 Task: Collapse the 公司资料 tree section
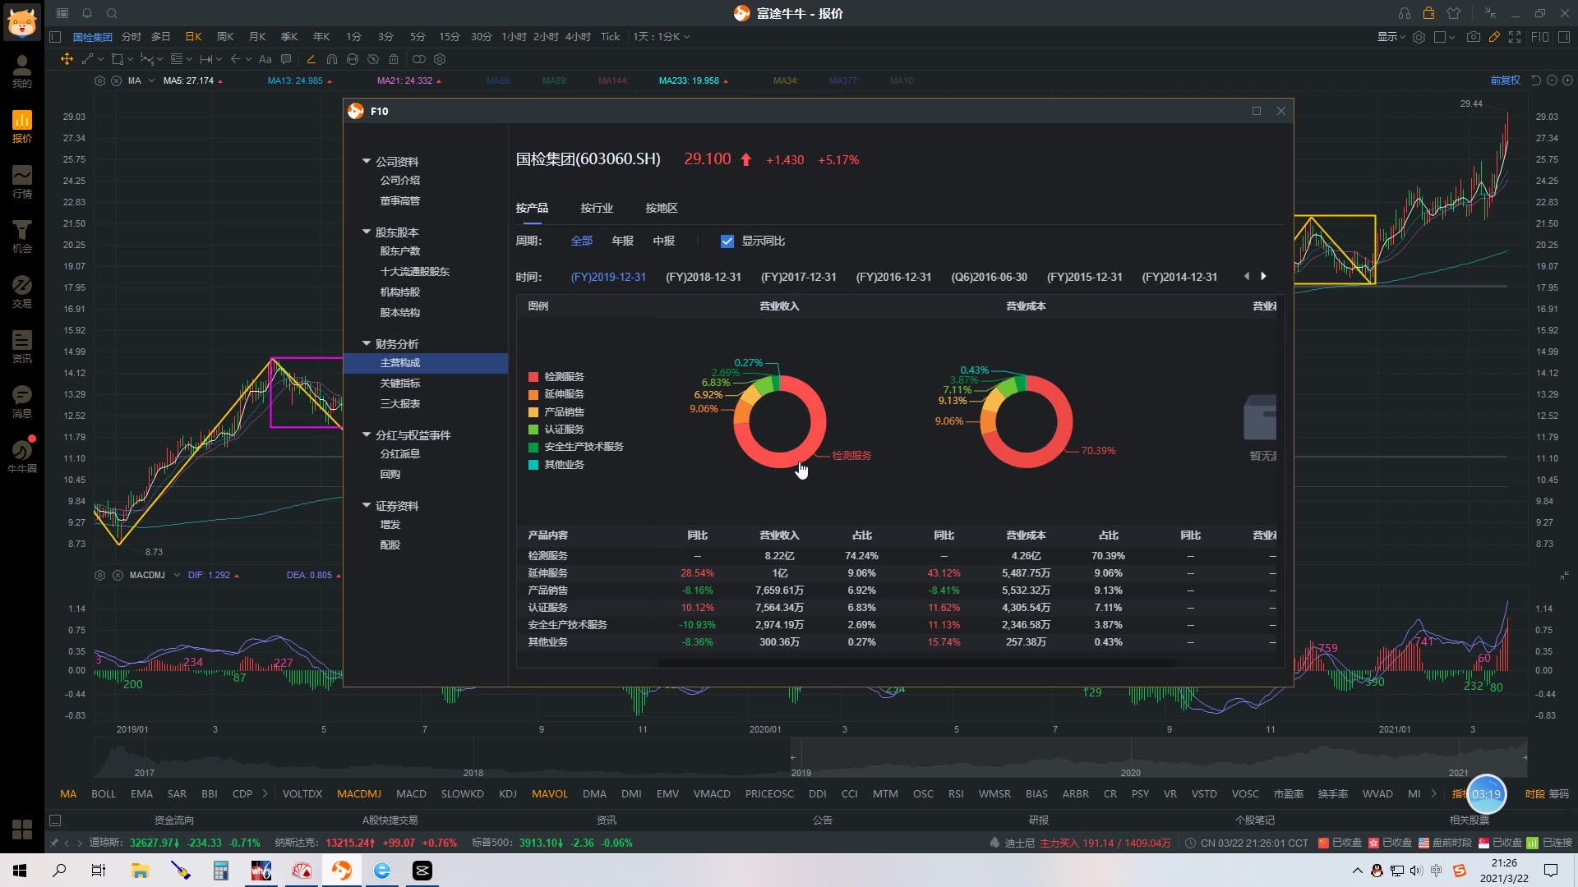367,161
